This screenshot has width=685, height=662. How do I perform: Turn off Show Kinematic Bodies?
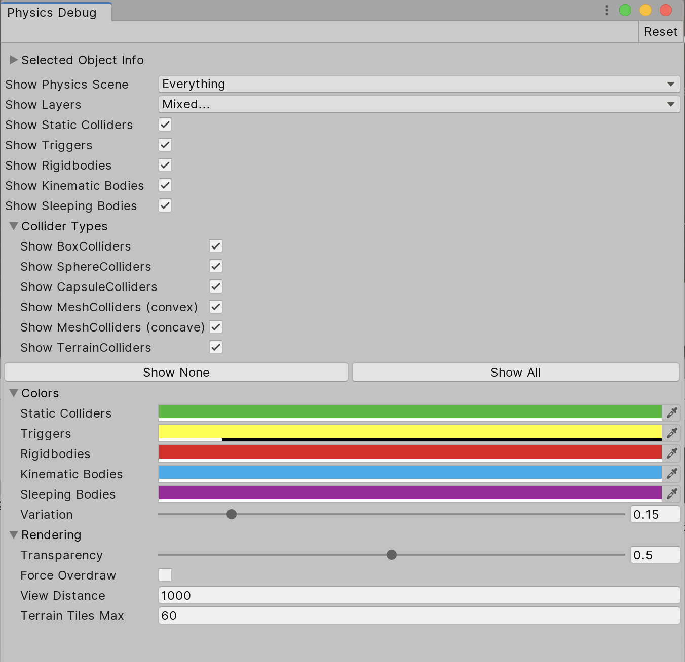click(x=165, y=185)
